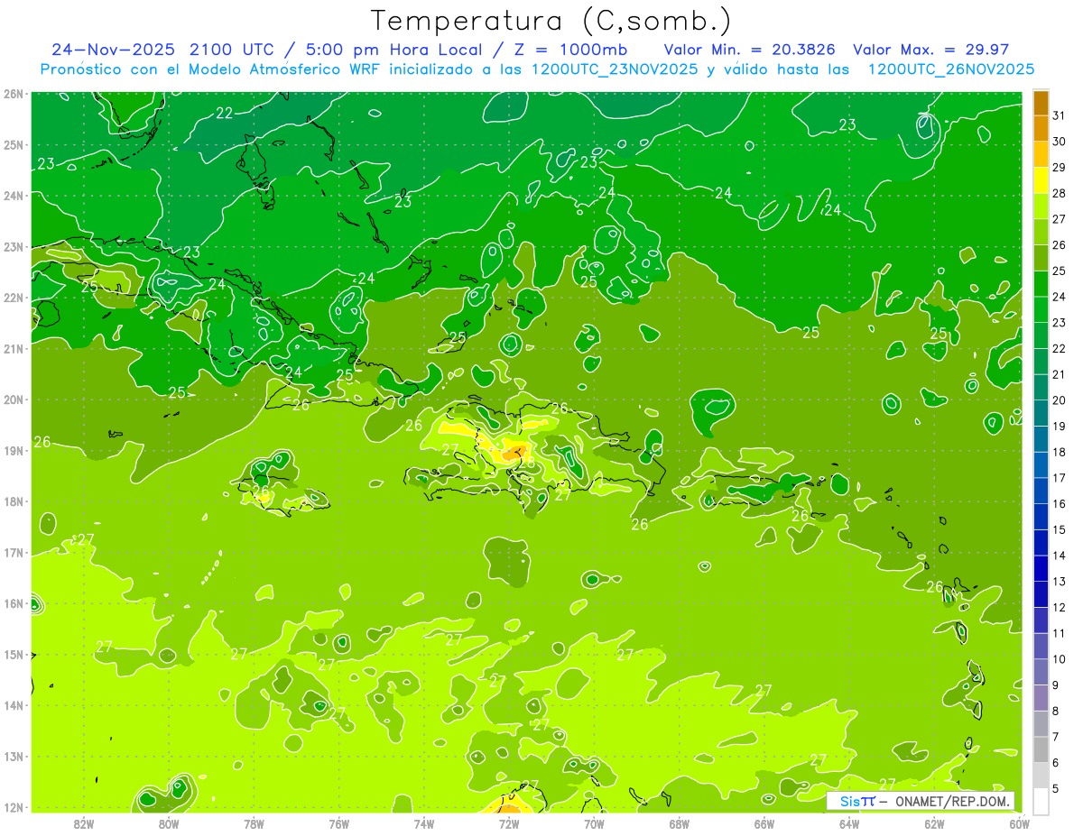Click the '20' label on the color scale
Screen dimensions: 1083x836
[x=1060, y=400]
